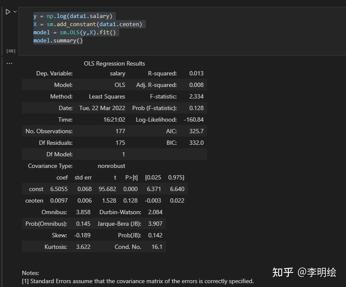Select the OLS Regression Results heading

pyautogui.click(x=114, y=63)
